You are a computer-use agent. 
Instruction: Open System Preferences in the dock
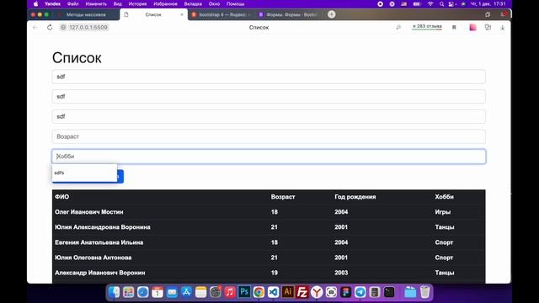[216, 292]
